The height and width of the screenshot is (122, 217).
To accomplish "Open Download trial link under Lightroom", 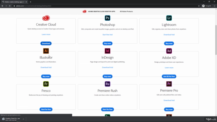I will tap(169, 35).
